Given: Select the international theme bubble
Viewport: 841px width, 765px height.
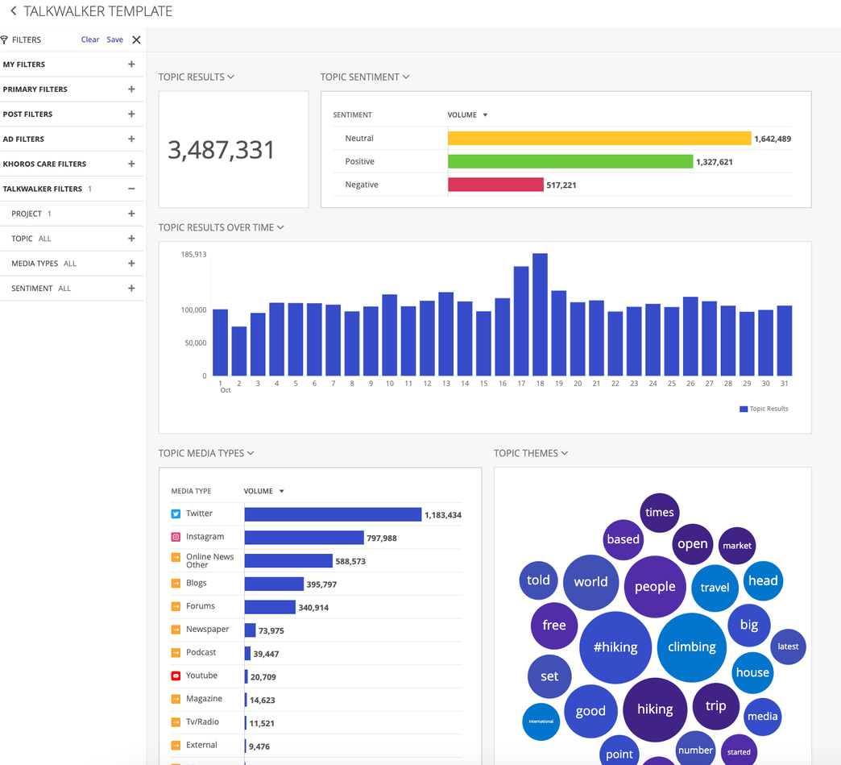Looking at the screenshot, I should point(541,721).
